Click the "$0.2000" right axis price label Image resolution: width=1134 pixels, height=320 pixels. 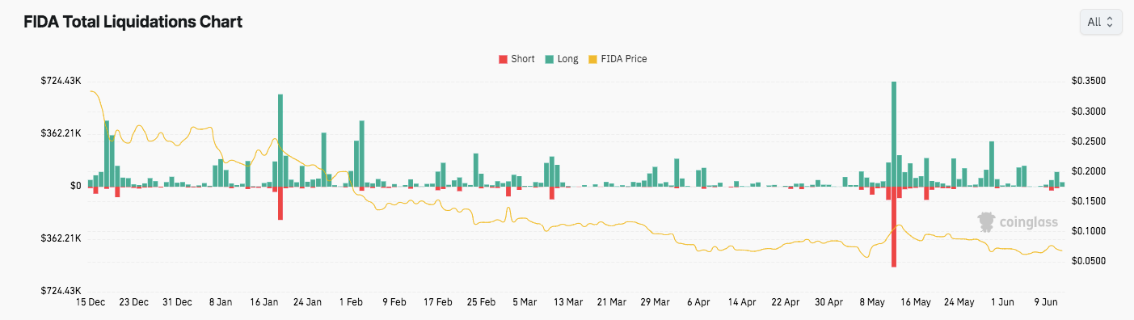click(x=1088, y=171)
